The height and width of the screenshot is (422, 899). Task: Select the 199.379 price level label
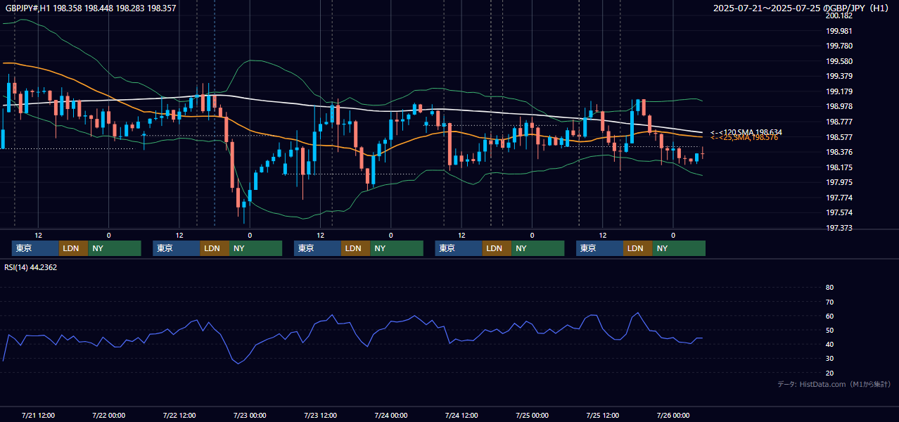839,76
